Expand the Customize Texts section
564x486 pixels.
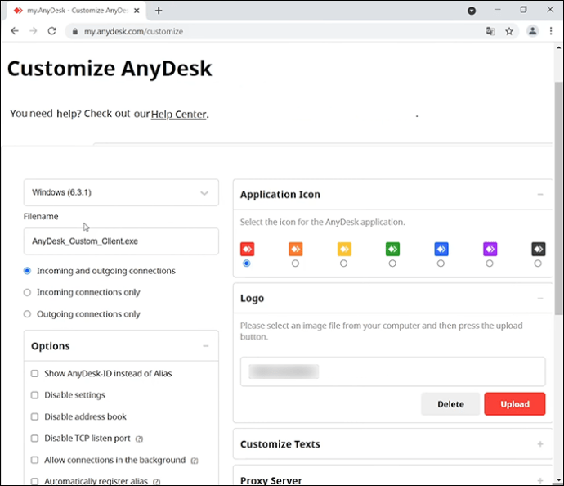coord(540,444)
